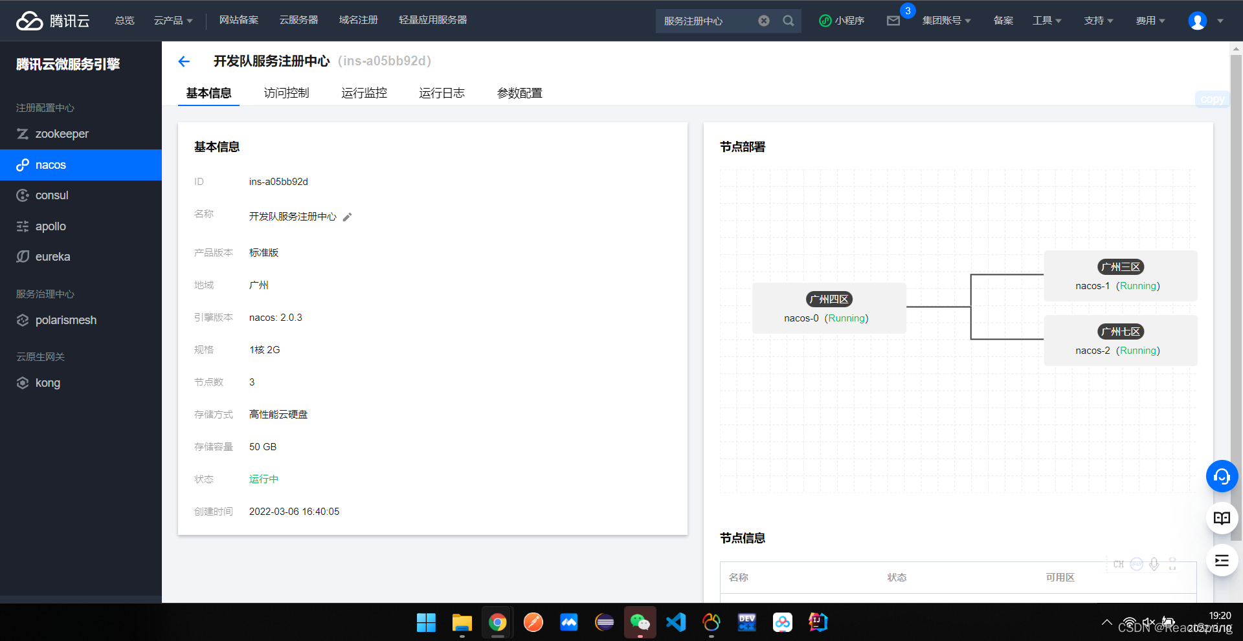The height and width of the screenshot is (641, 1243).
Task: Click the back arrow to return
Action: click(185, 61)
